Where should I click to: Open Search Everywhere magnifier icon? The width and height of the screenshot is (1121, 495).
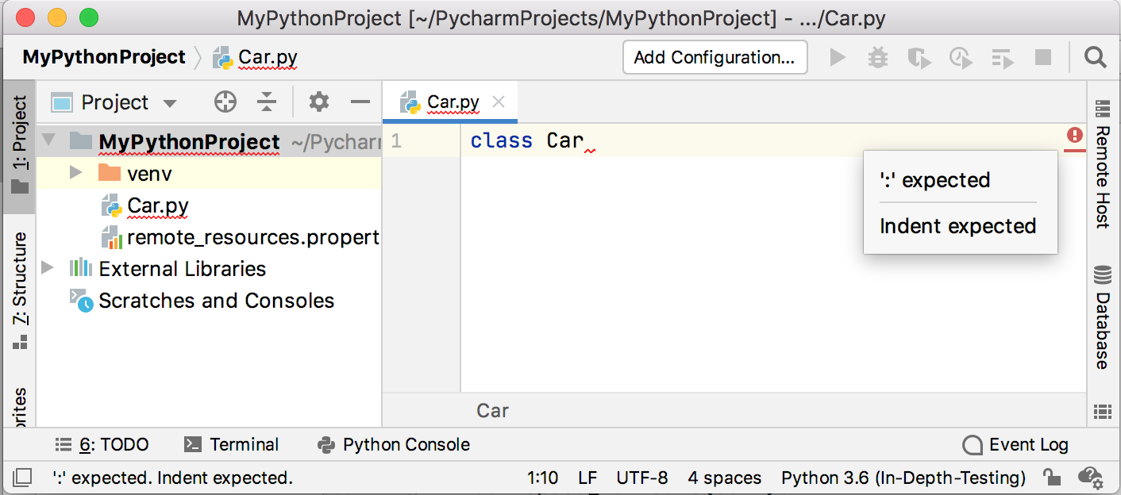[x=1096, y=57]
